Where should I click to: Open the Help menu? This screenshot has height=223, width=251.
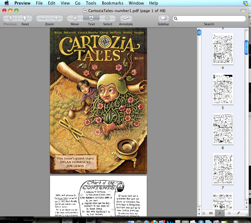pyautogui.click(x=154, y=3)
